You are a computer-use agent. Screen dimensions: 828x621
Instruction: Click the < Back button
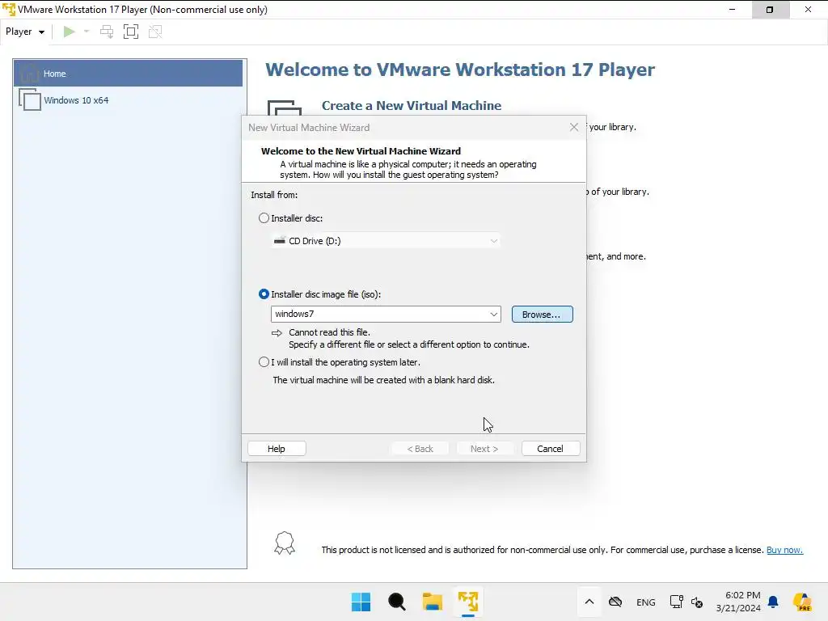[x=420, y=448]
